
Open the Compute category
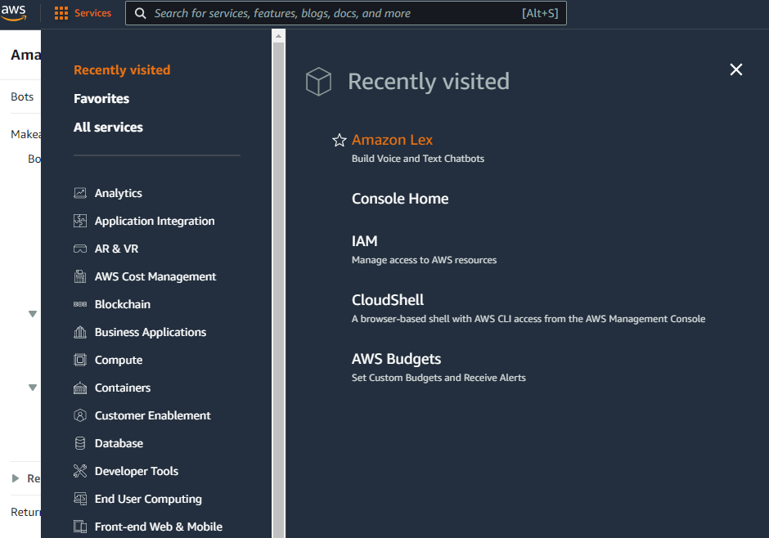[118, 360]
